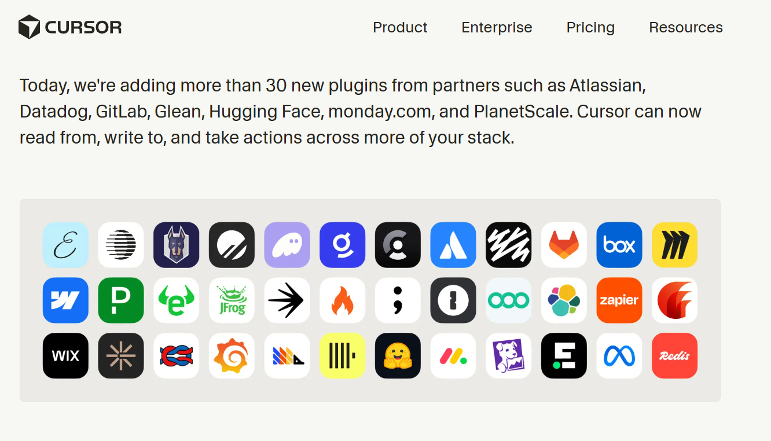Click the Cursor logo in header

[70, 27]
